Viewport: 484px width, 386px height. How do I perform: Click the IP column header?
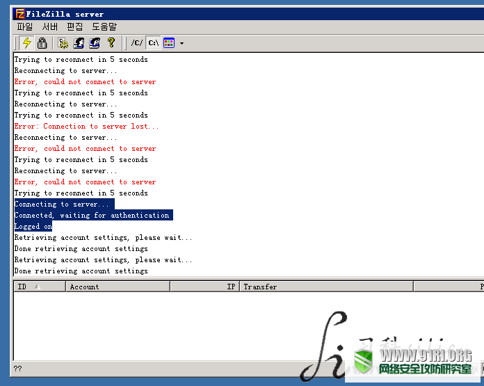(x=204, y=287)
